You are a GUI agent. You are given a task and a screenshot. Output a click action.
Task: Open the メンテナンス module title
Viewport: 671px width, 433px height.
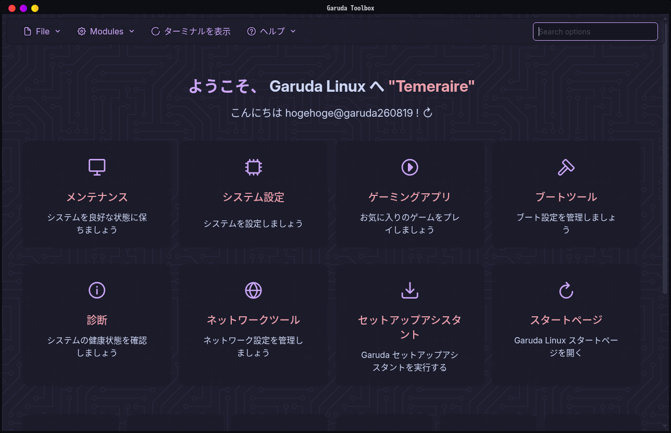[x=97, y=197]
